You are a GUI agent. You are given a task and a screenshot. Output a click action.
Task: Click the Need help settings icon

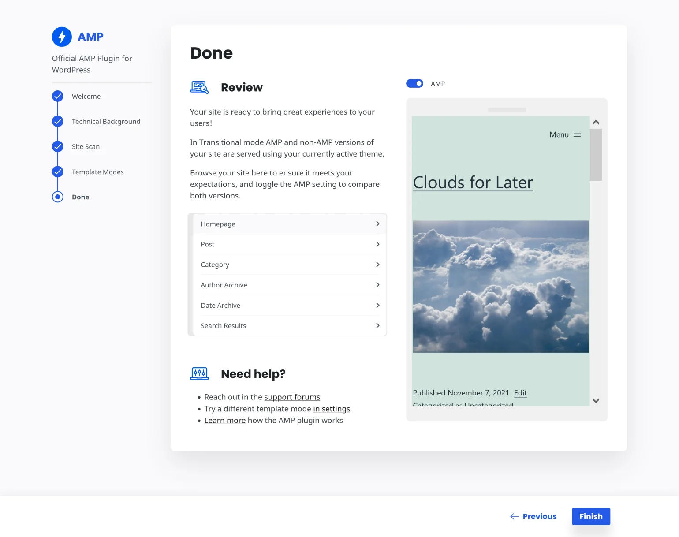point(199,373)
